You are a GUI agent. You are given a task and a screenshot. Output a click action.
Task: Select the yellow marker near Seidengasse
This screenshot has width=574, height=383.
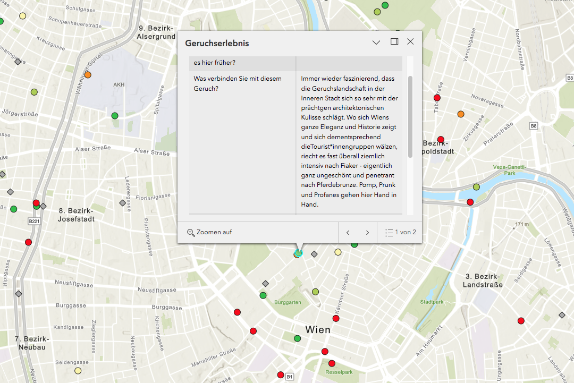(x=78, y=370)
